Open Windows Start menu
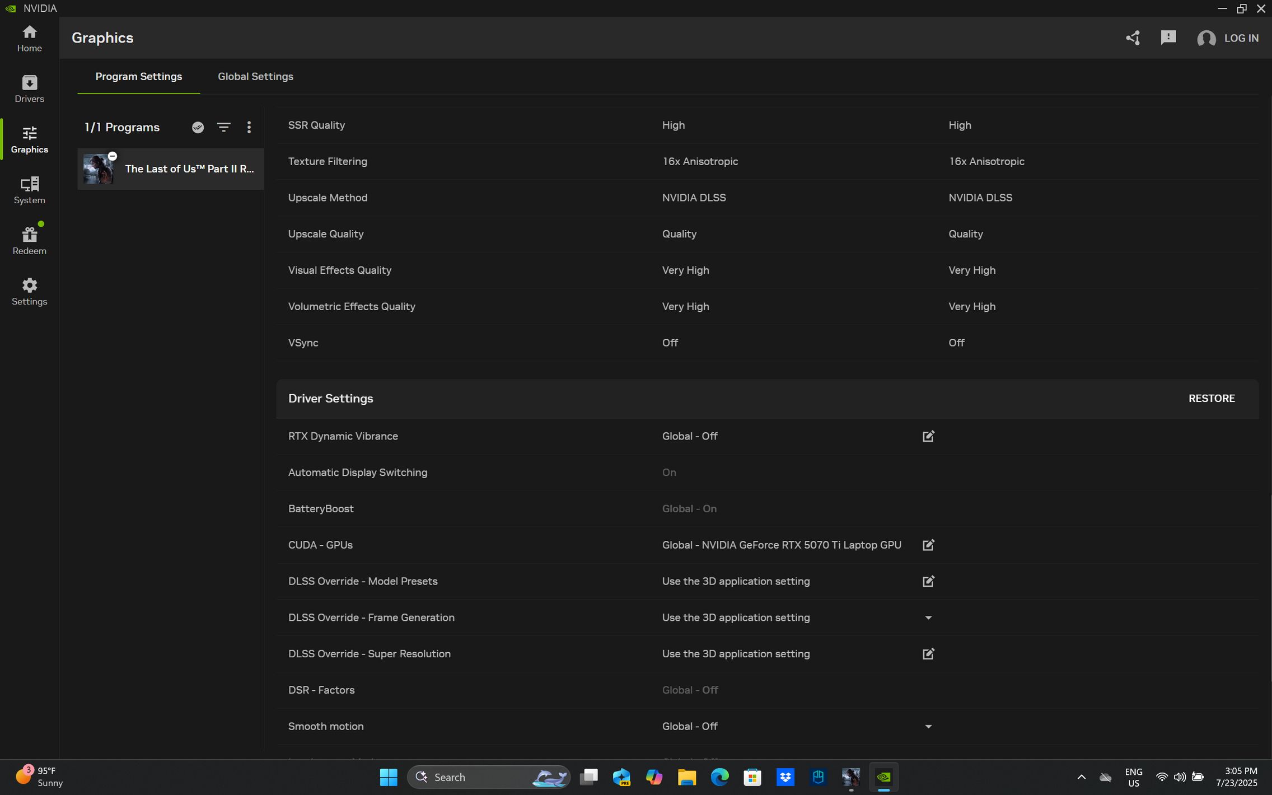The width and height of the screenshot is (1272, 795). 388,777
